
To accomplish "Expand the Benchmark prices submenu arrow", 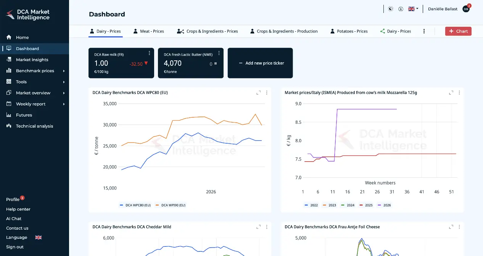I will coord(64,71).
